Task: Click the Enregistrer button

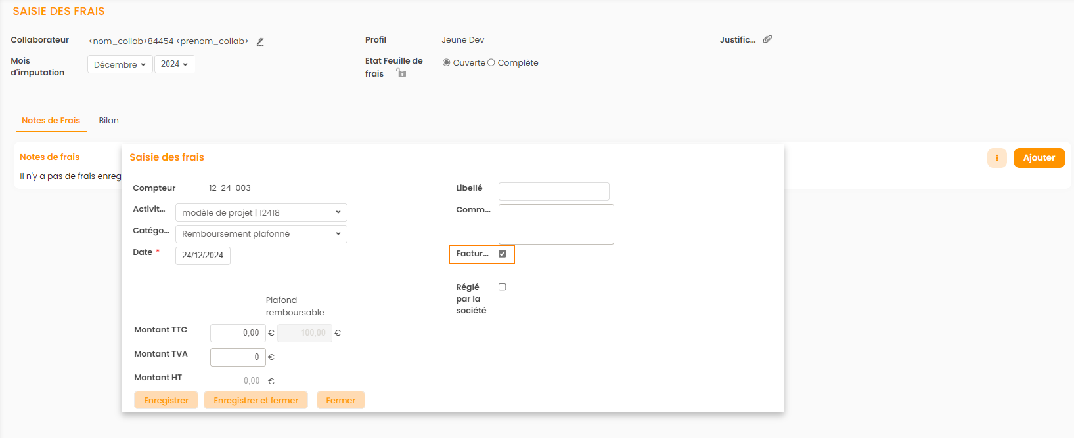Action: point(166,401)
